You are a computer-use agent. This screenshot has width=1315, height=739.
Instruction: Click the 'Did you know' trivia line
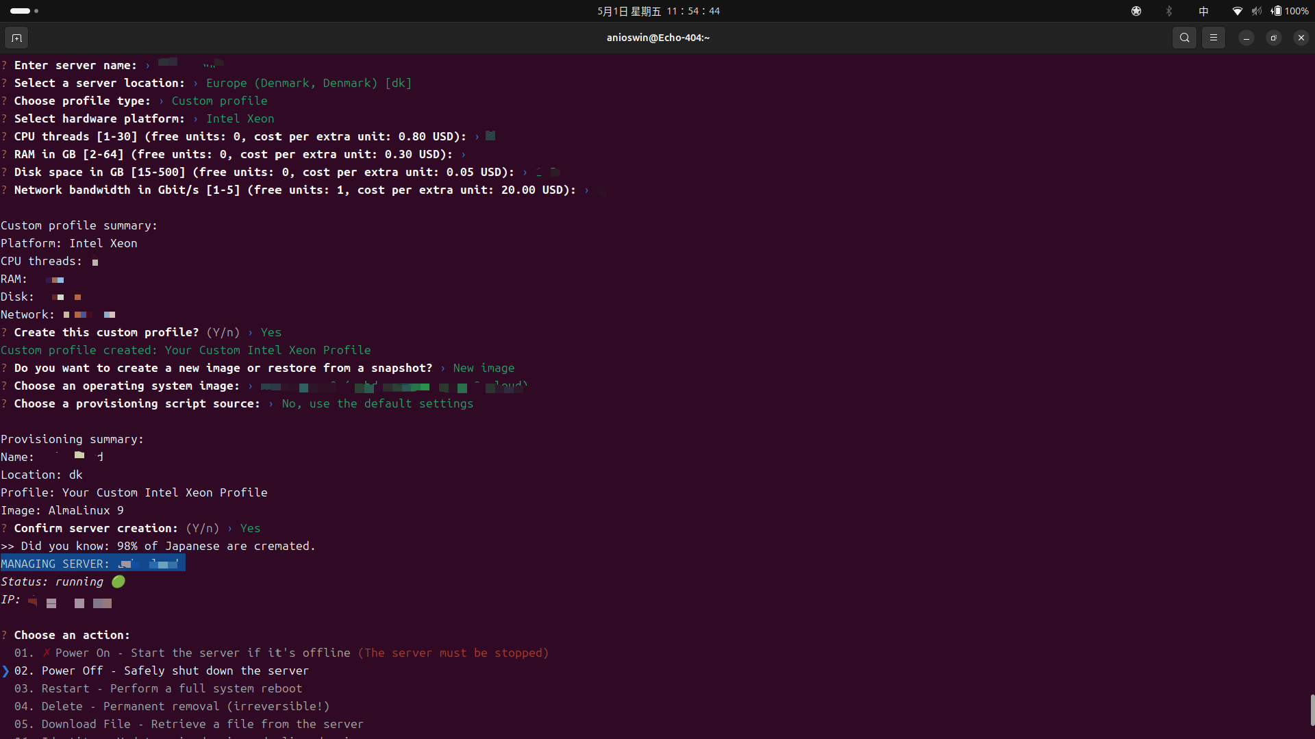click(x=158, y=546)
